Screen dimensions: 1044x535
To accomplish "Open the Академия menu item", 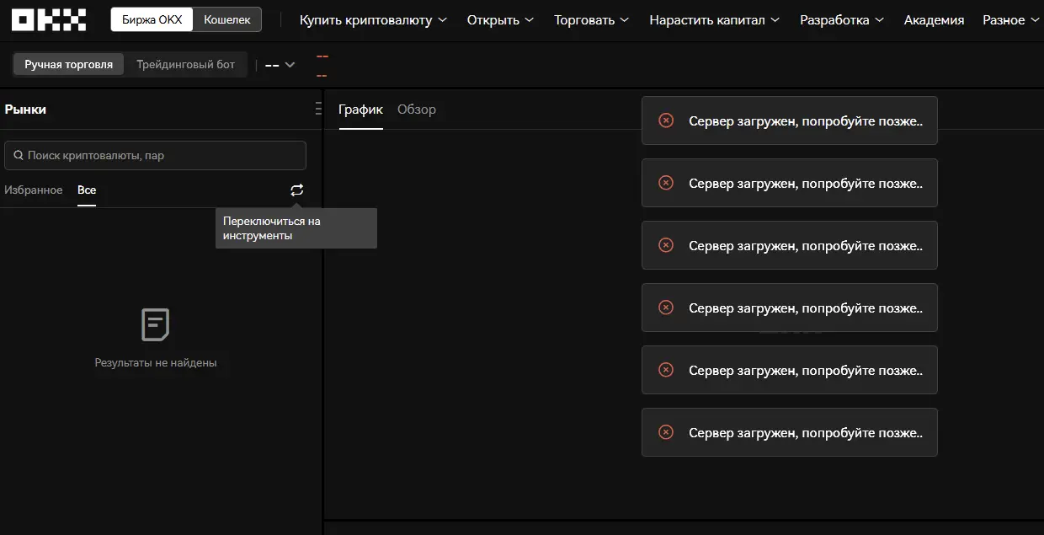I will click(x=934, y=20).
